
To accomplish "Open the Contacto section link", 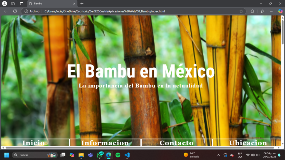I will tap(176, 143).
